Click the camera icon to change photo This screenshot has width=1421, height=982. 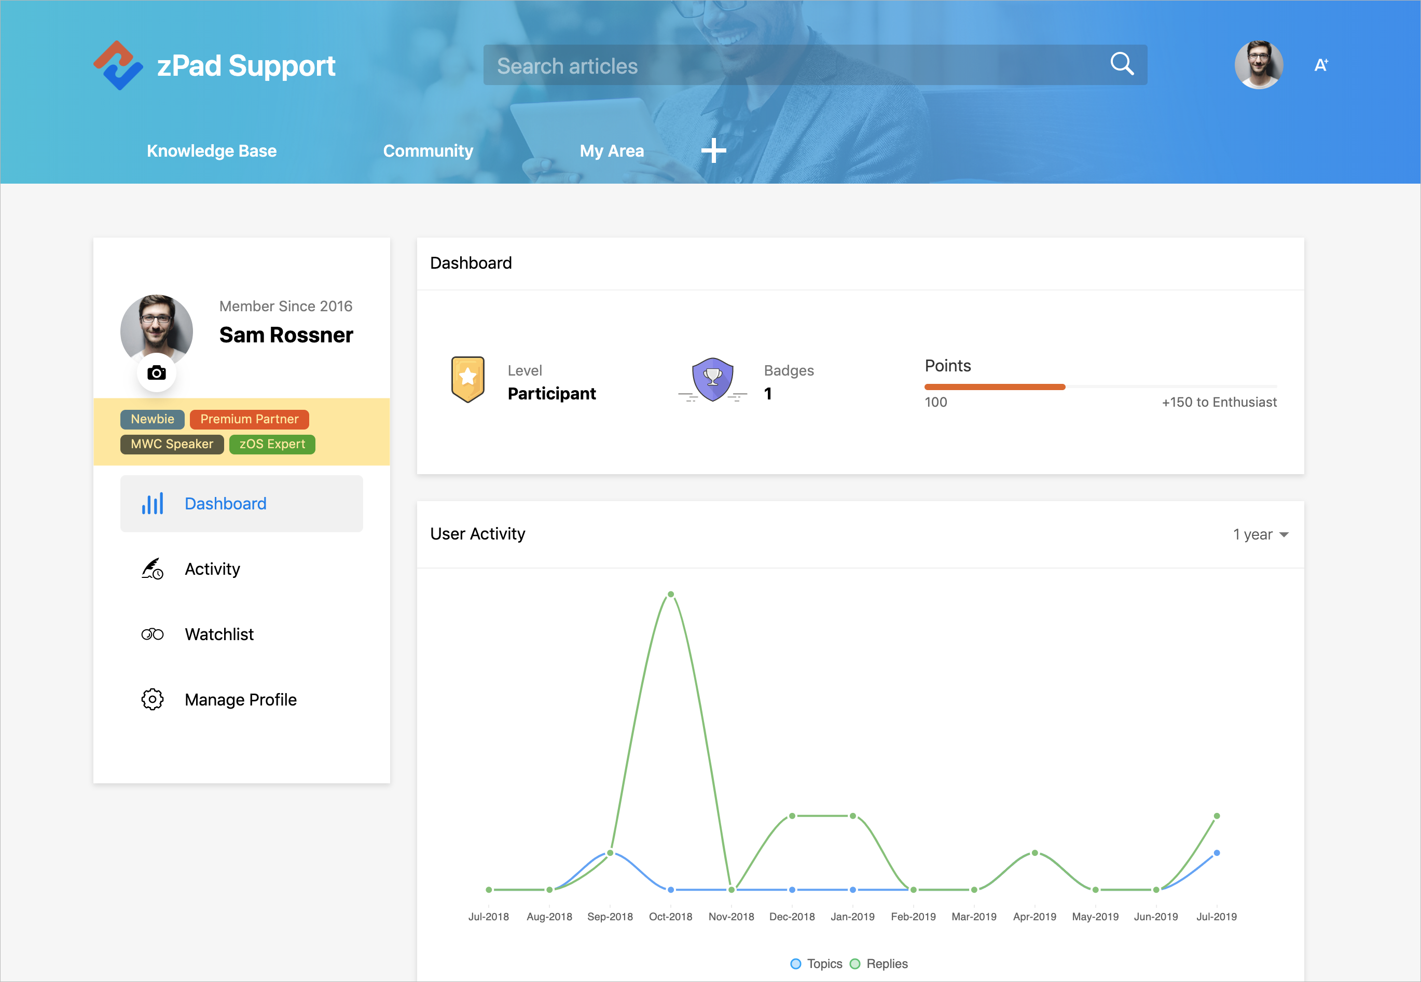point(156,373)
